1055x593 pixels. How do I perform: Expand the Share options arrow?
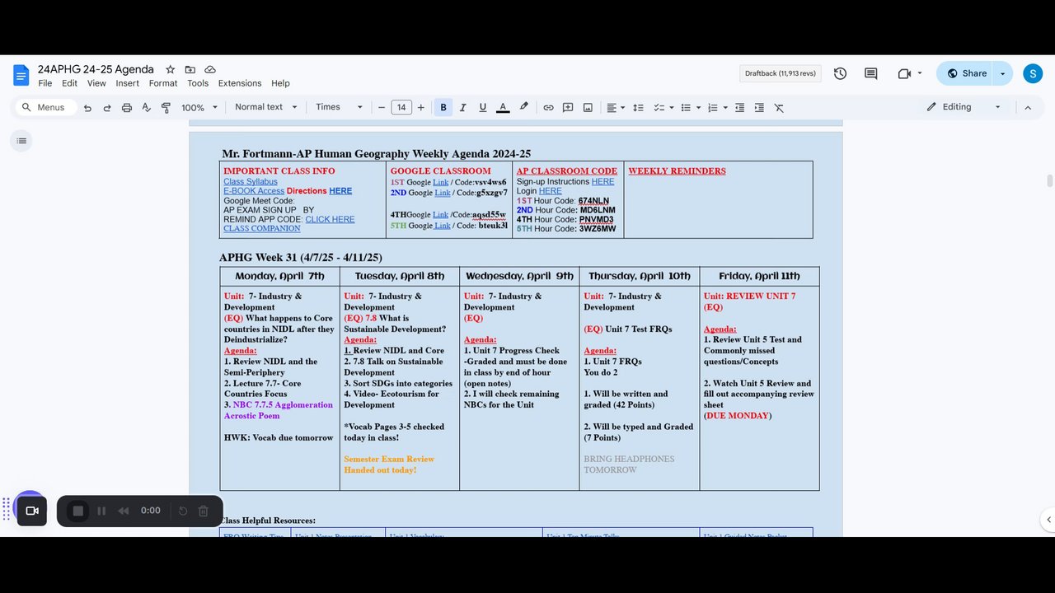(1002, 73)
